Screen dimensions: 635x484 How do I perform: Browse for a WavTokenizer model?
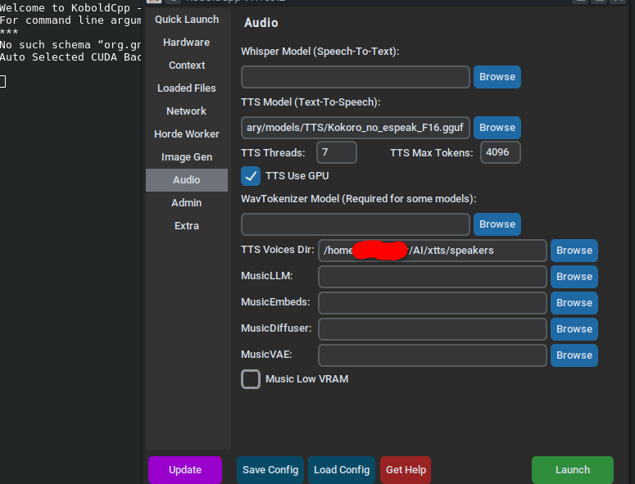(x=497, y=224)
